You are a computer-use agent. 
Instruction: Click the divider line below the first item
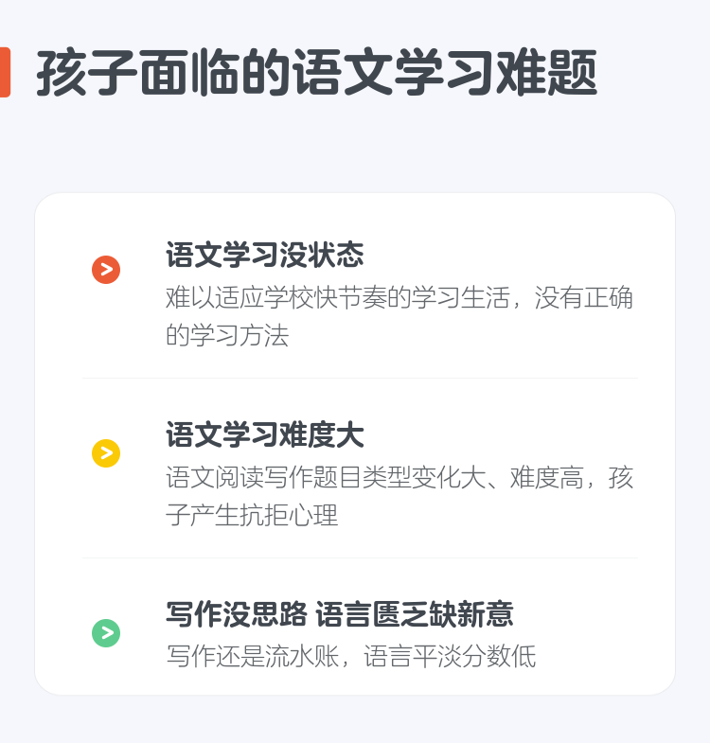360,379
